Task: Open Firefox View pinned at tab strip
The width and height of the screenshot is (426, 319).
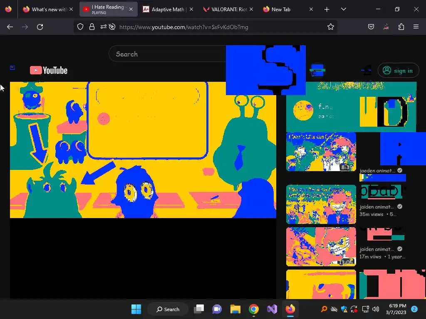Action: pos(8,9)
